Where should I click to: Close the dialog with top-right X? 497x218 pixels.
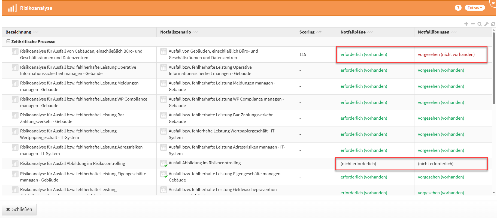click(x=493, y=3)
